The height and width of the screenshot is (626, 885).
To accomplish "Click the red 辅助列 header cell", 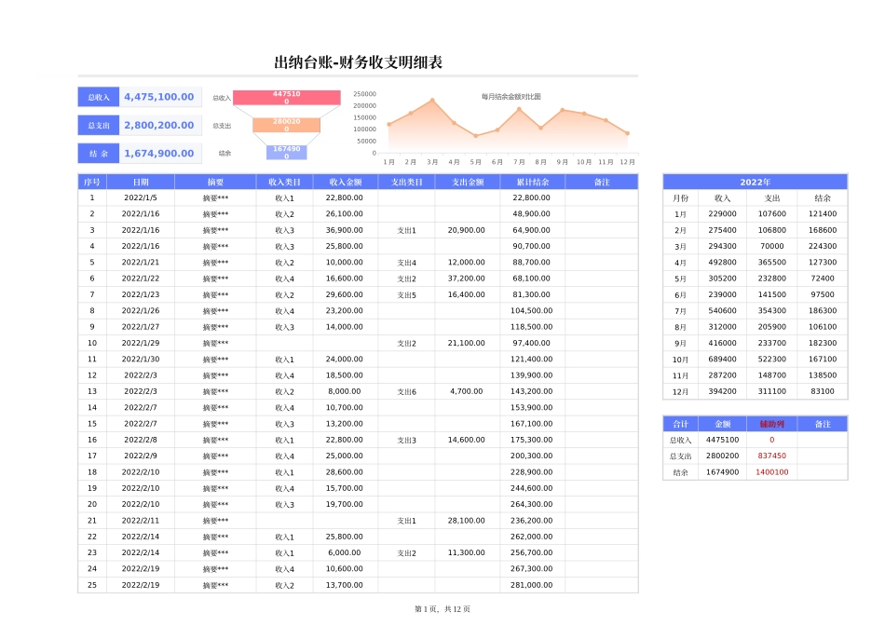I will pos(770,423).
